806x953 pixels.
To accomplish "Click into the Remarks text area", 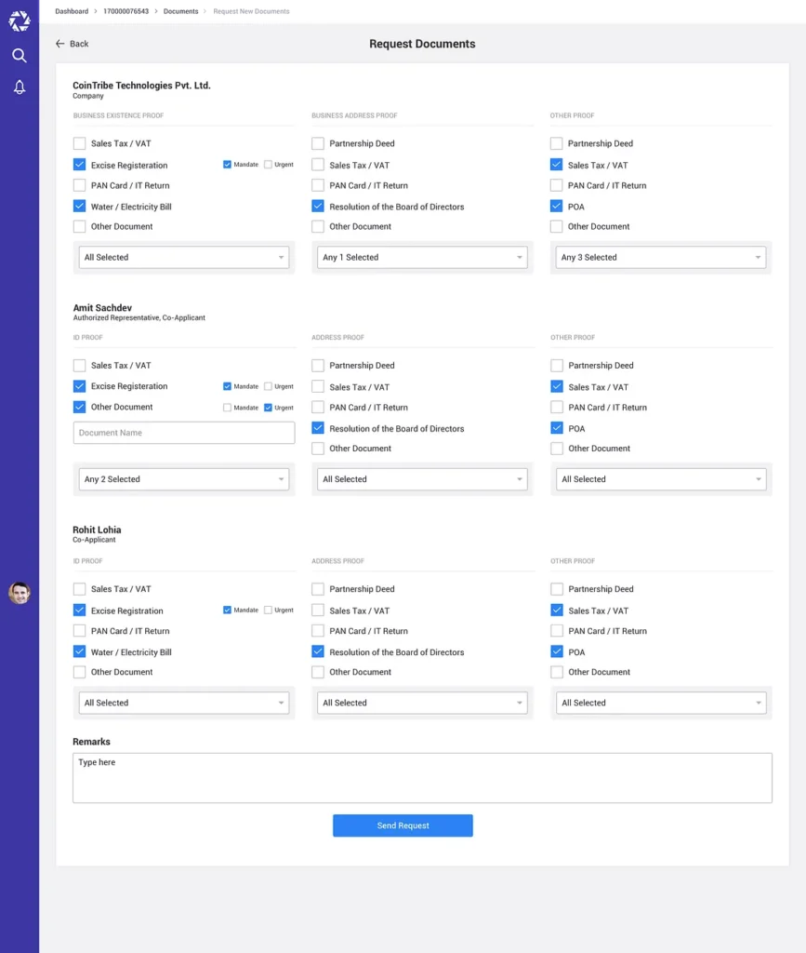I will point(422,778).
